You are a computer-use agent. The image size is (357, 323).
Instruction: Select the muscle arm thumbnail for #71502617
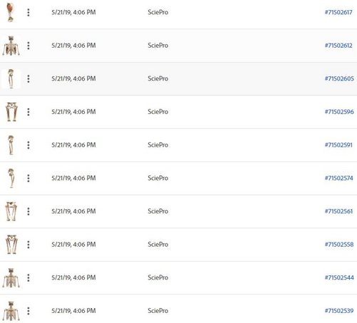coord(11,12)
